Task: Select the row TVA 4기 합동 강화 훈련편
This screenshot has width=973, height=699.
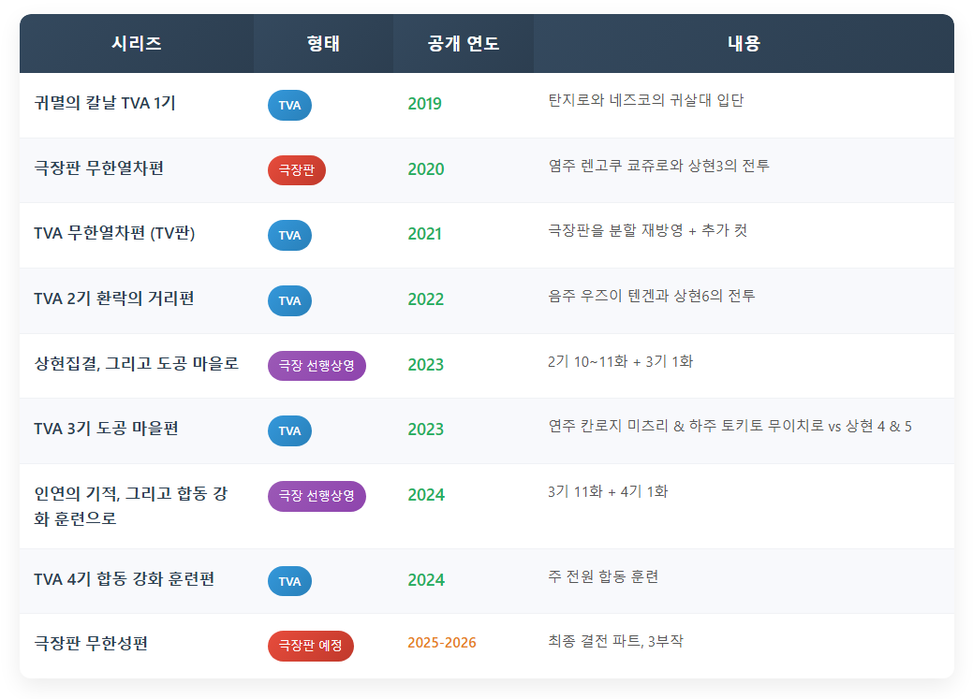Action: 131,580
